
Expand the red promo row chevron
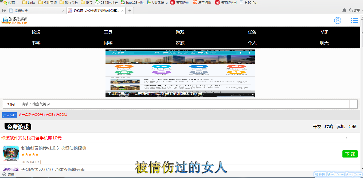click(x=346, y=138)
